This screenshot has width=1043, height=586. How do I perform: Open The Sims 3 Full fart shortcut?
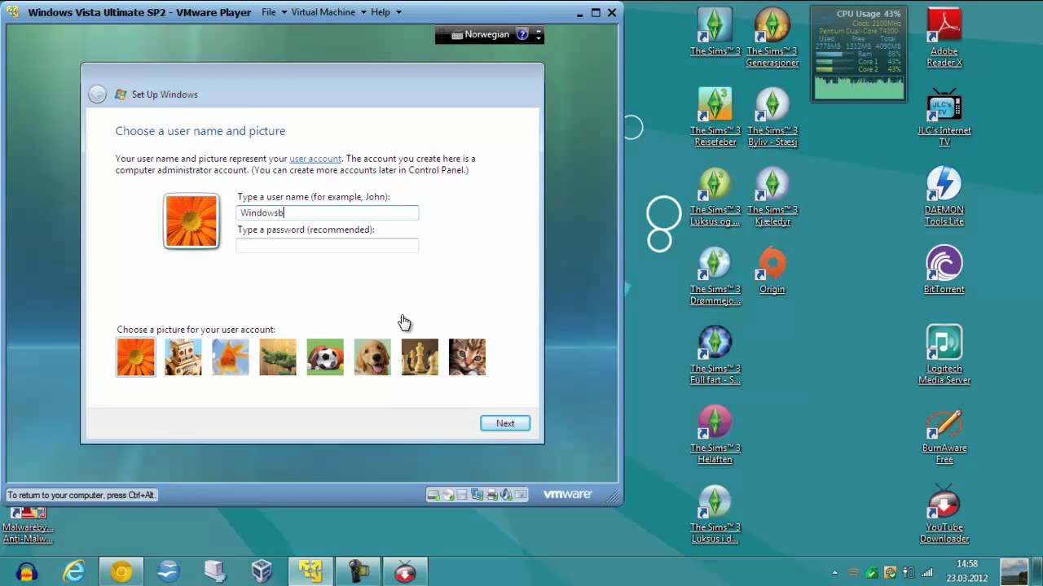coord(715,355)
